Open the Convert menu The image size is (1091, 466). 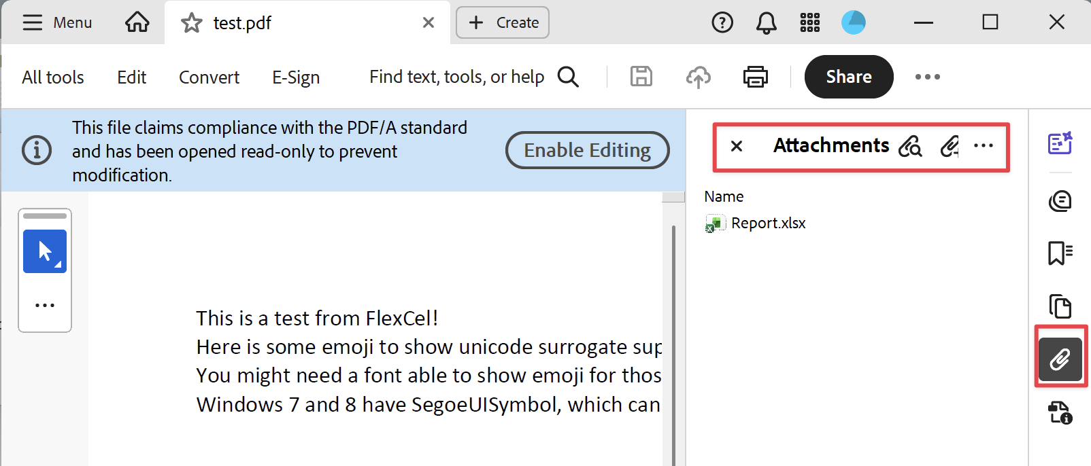pyautogui.click(x=209, y=77)
